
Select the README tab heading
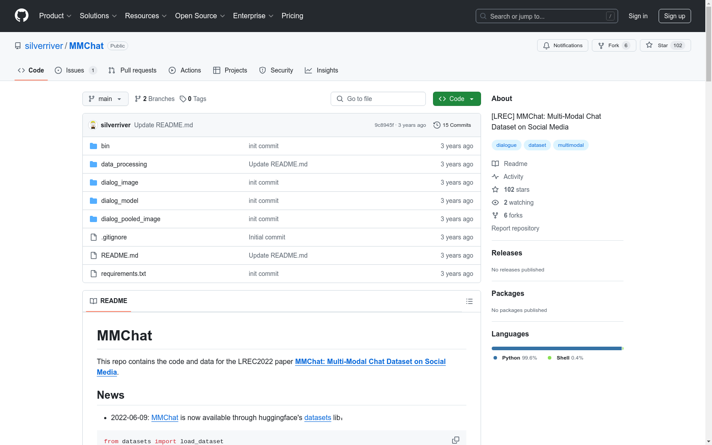coord(109,301)
